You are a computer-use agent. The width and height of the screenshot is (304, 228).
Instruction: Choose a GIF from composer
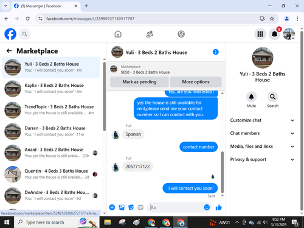(140, 207)
